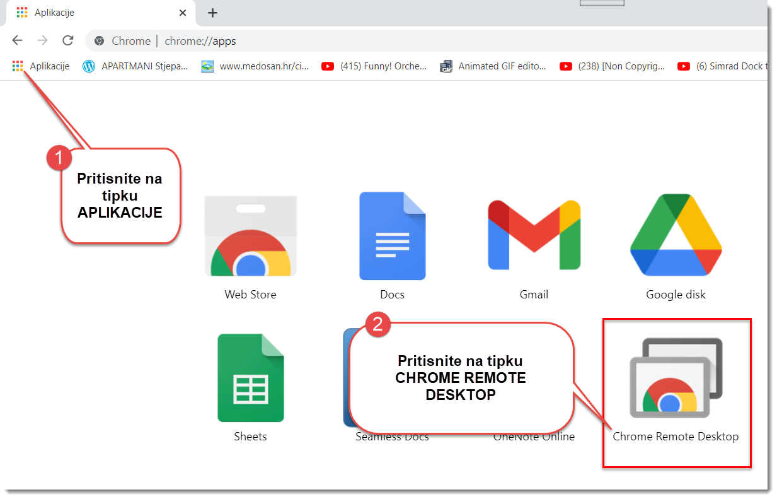Go forward to the next page
This screenshot has height=499, width=777.
42,41
